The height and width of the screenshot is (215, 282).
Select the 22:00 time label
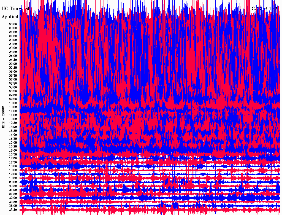(x=13, y=198)
